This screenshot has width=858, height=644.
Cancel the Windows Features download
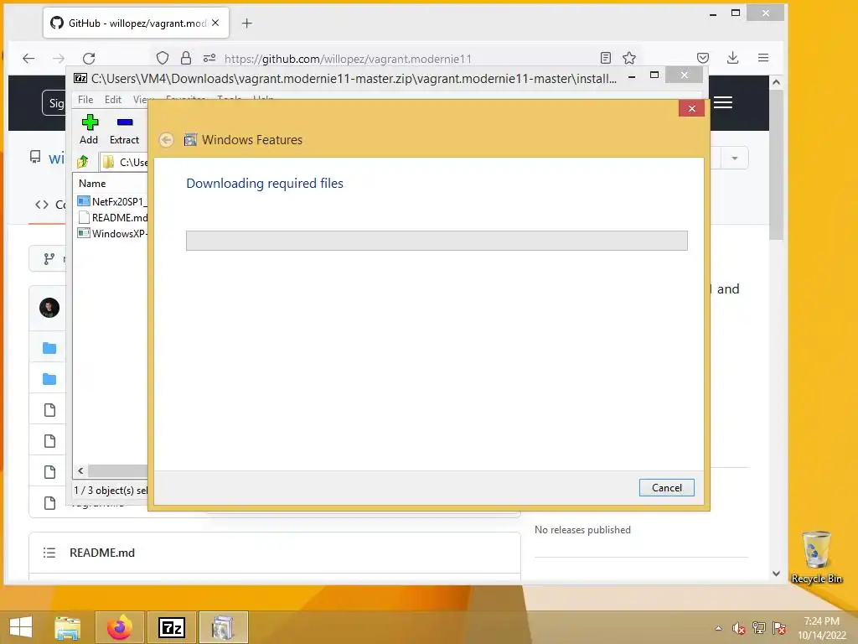pyautogui.click(x=666, y=487)
